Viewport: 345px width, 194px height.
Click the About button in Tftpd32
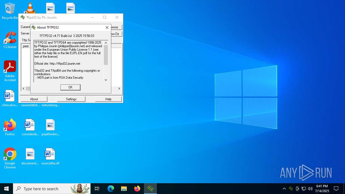(34, 99)
